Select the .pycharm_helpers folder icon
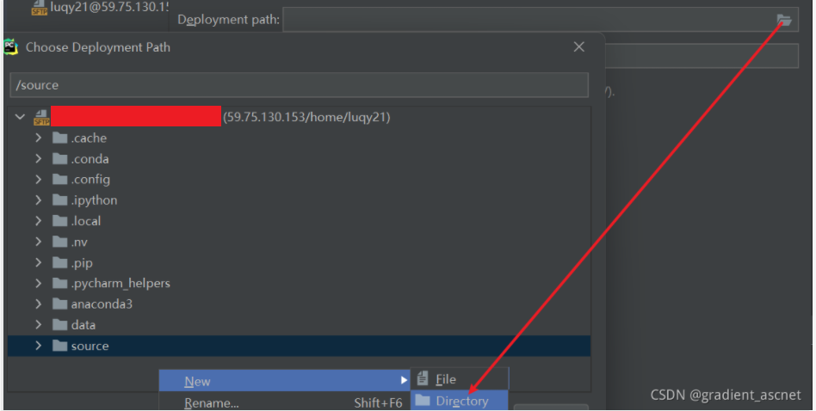The width and height of the screenshot is (816, 411). (x=60, y=283)
